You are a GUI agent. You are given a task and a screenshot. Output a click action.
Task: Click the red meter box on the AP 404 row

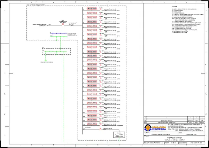92,73
